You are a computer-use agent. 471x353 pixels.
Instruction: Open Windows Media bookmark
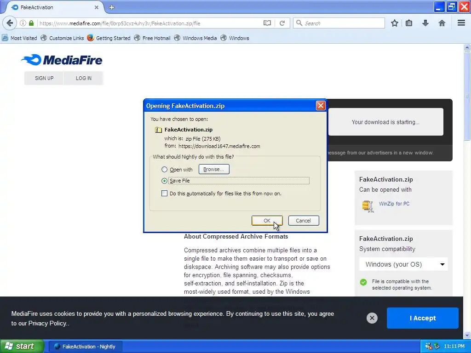coord(195,38)
